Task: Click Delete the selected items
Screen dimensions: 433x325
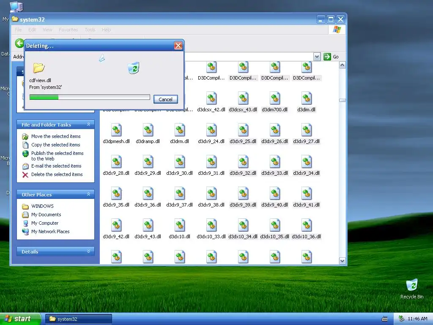Action: click(x=57, y=174)
